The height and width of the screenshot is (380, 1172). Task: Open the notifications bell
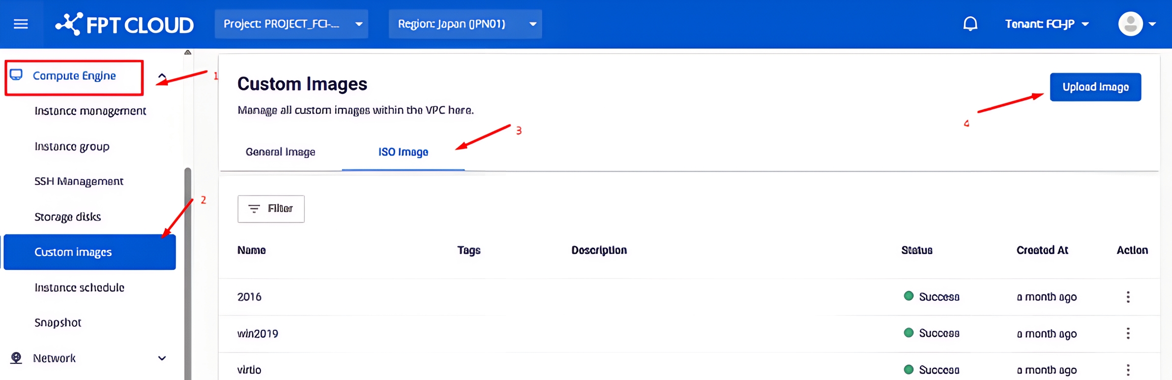coord(970,24)
